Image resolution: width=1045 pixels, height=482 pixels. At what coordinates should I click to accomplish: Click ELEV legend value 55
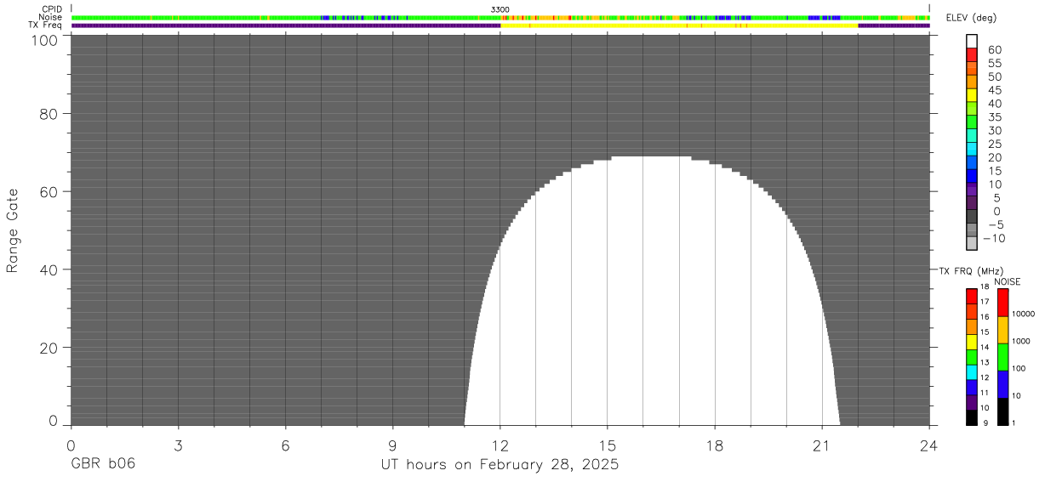click(994, 64)
